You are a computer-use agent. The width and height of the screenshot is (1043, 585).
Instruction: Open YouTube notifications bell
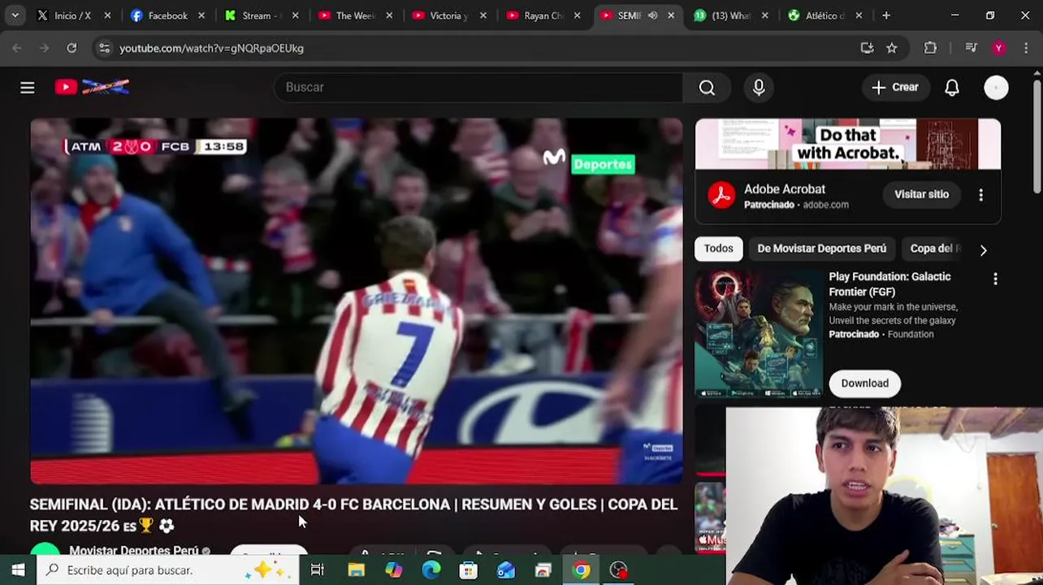pos(952,88)
